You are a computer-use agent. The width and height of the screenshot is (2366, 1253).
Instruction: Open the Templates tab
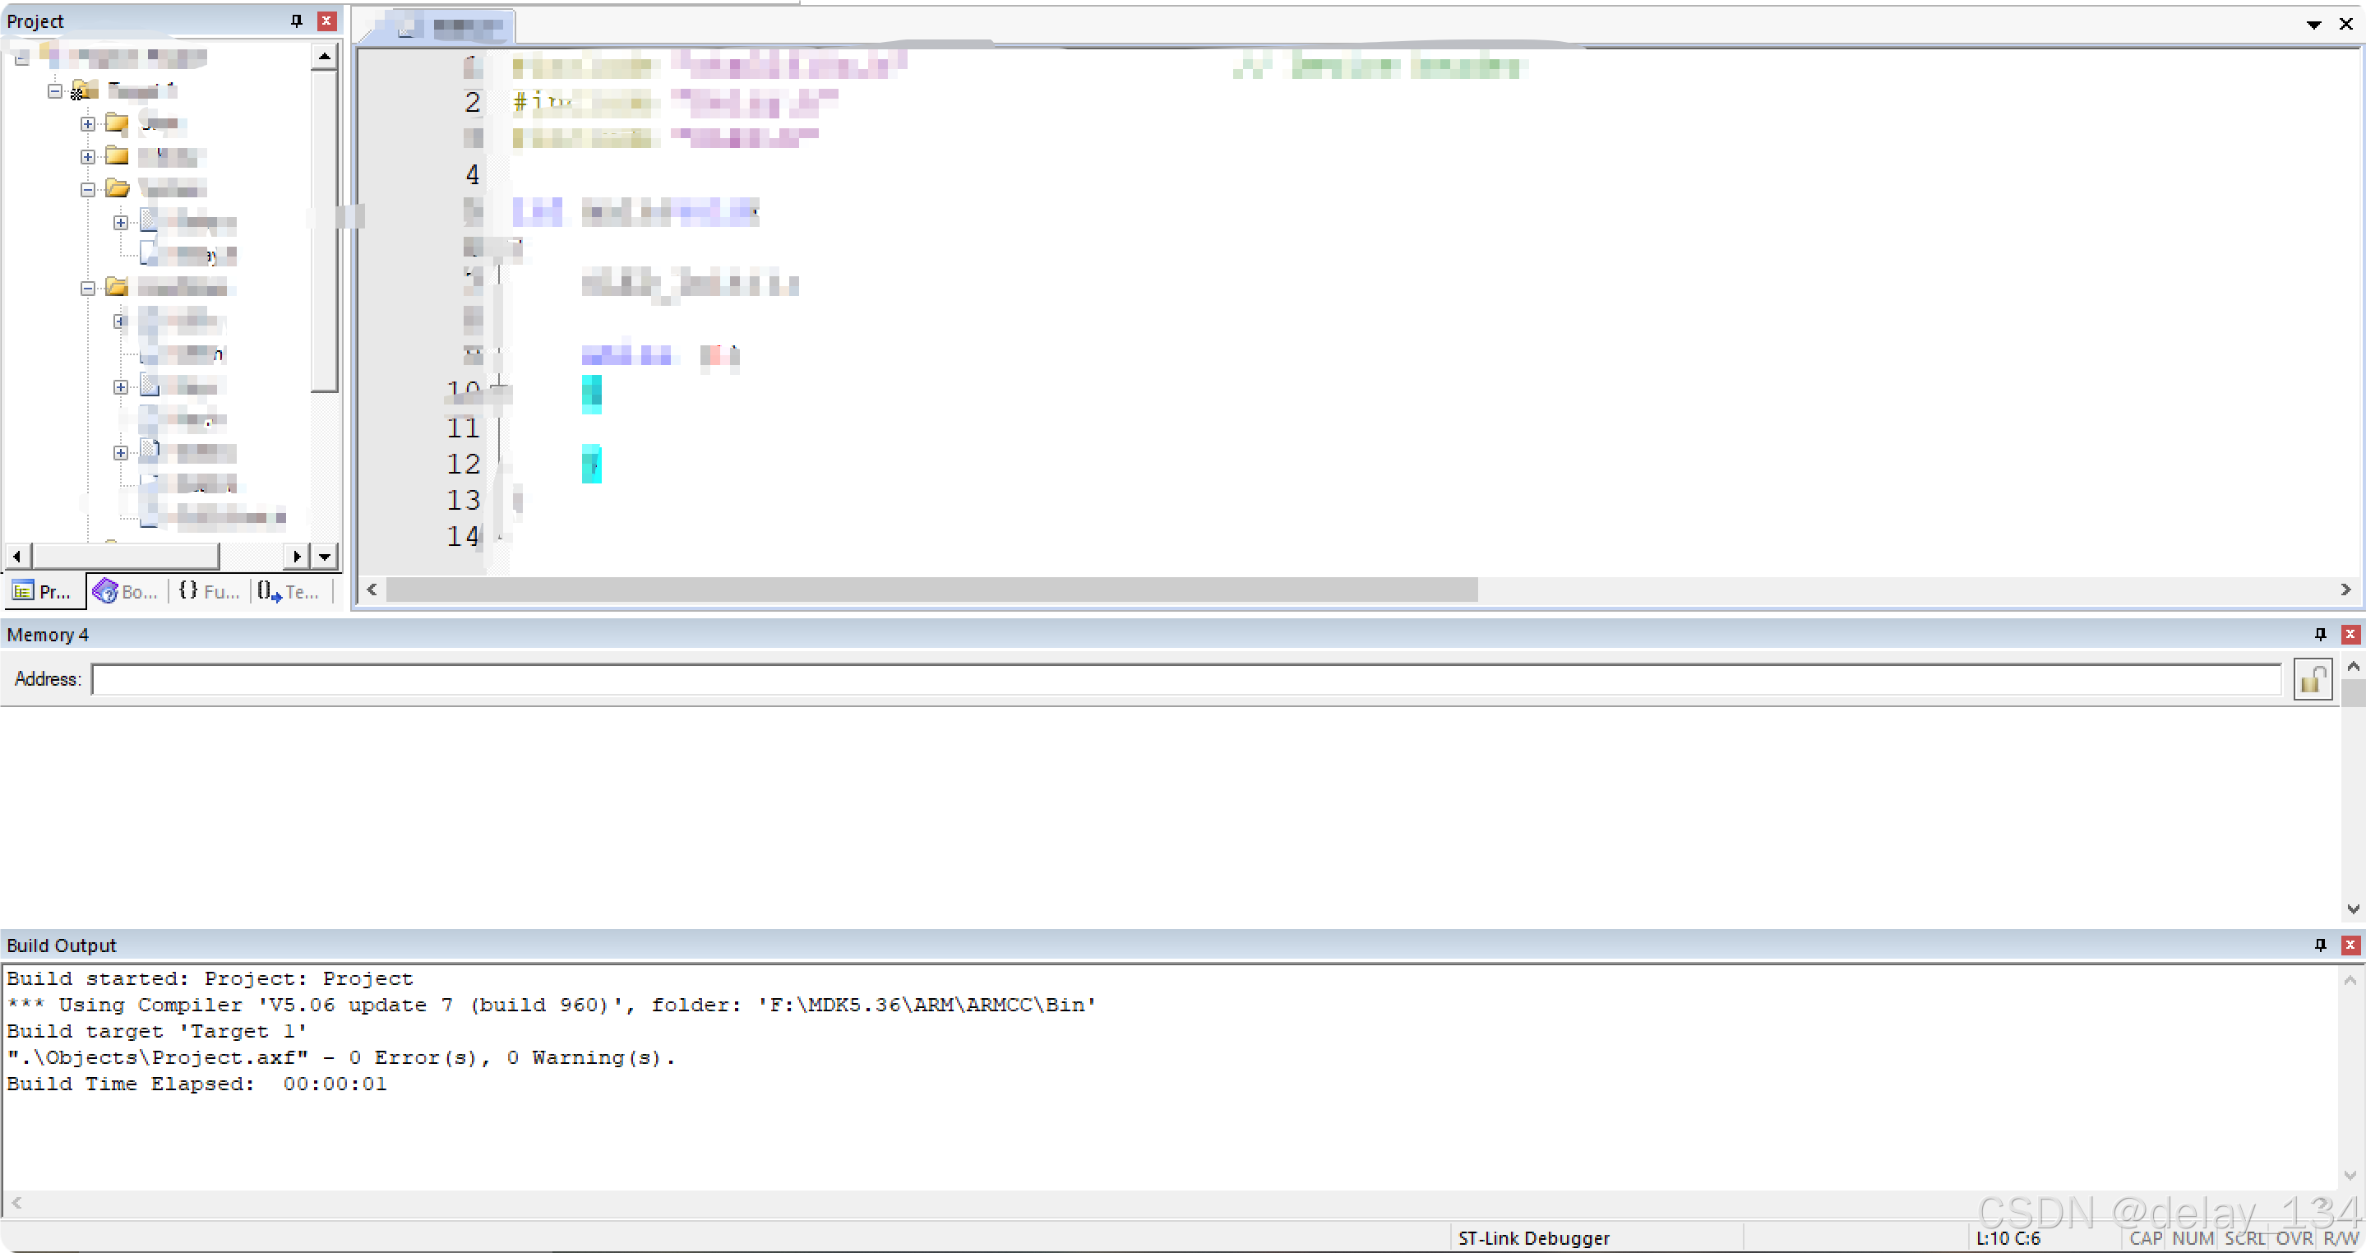pos(289,592)
